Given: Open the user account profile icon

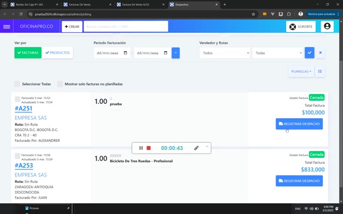Looking at the screenshot, I should click(x=327, y=26).
